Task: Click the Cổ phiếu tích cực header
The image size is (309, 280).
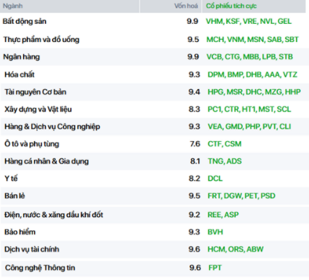Action: pyautogui.click(x=232, y=6)
